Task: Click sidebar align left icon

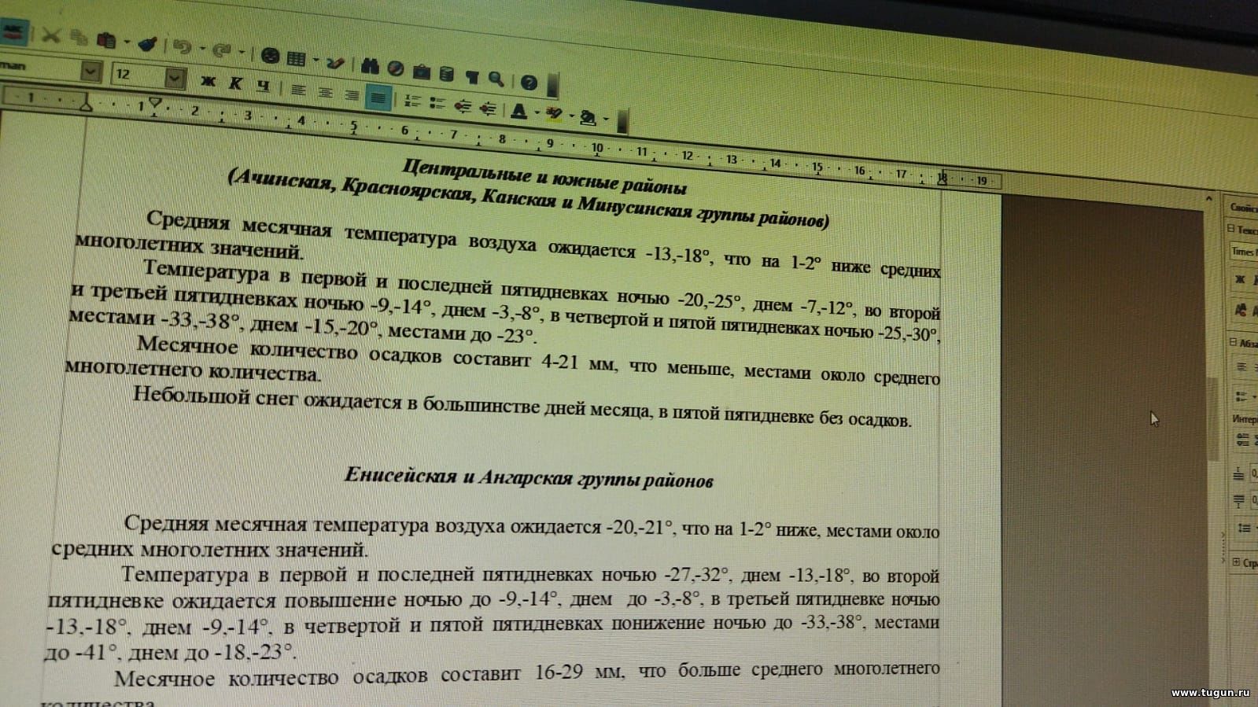Action: click(1243, 367)
